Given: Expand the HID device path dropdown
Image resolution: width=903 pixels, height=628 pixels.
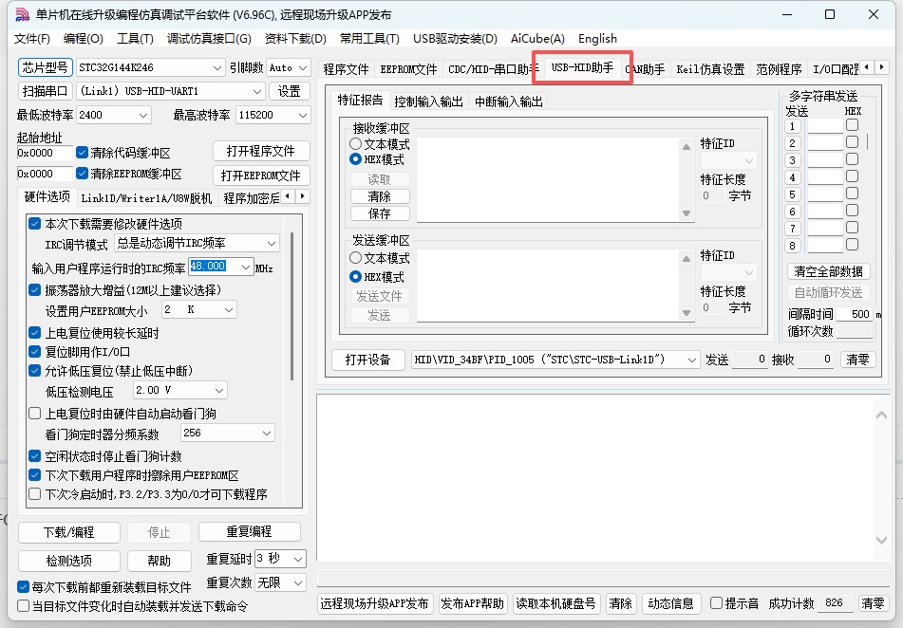Looking at the screenshot, I should (691, 360).
